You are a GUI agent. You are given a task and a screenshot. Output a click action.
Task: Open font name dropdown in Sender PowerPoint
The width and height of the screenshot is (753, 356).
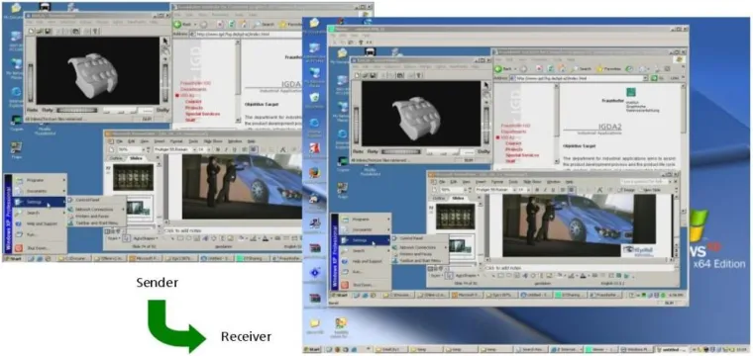coord(193,149)
